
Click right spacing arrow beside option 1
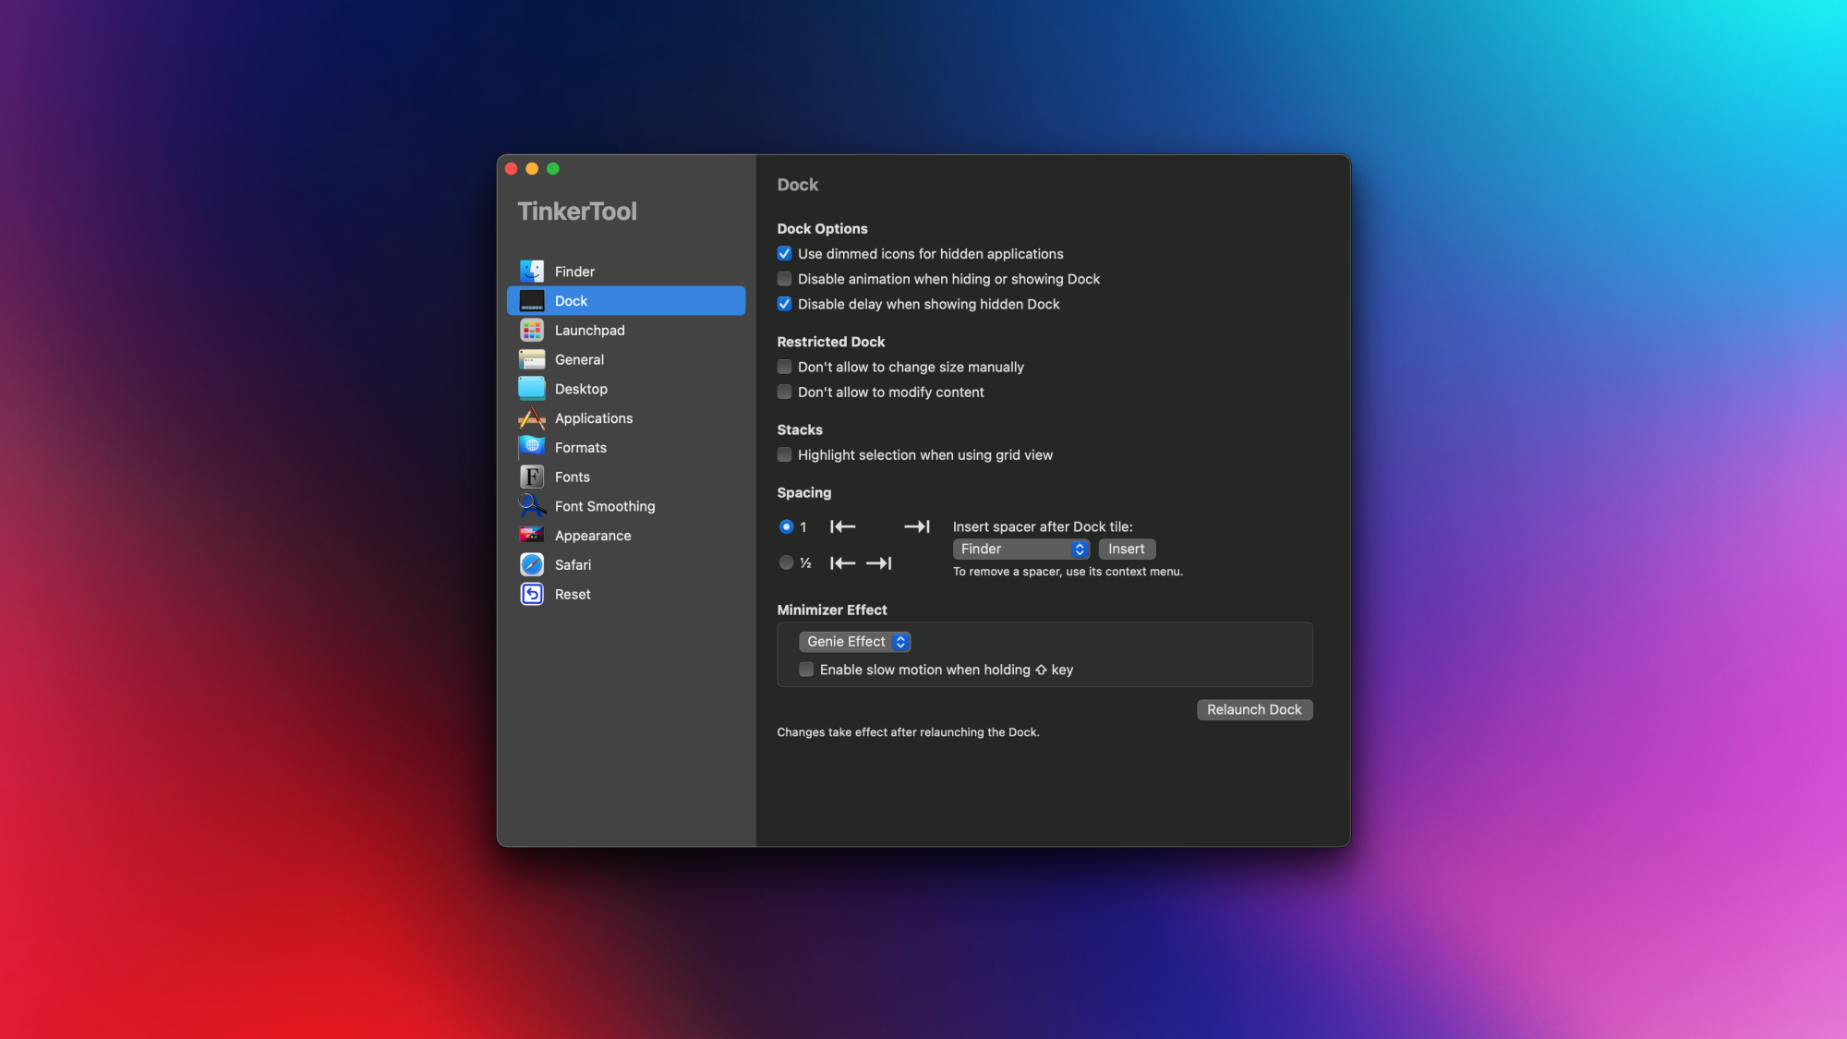[x=917, y=526]
